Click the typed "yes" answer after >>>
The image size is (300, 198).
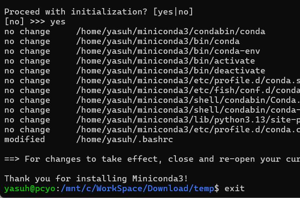click(x=58, y=21)
